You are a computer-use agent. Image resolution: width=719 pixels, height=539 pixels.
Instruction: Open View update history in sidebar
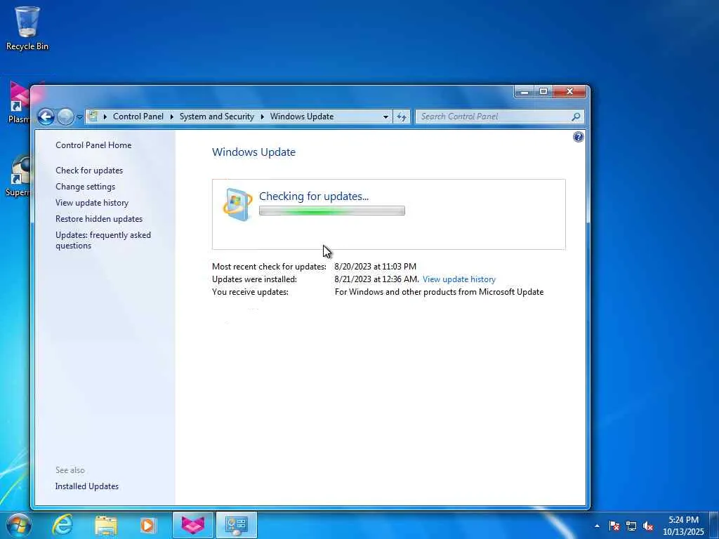point(92,203)
